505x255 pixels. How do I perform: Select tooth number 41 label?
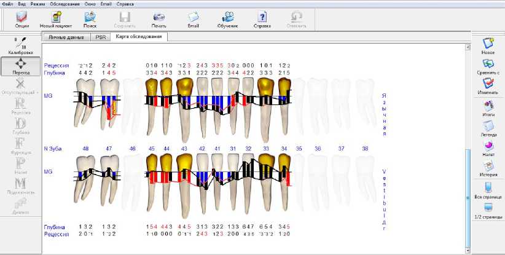[217, 149]
